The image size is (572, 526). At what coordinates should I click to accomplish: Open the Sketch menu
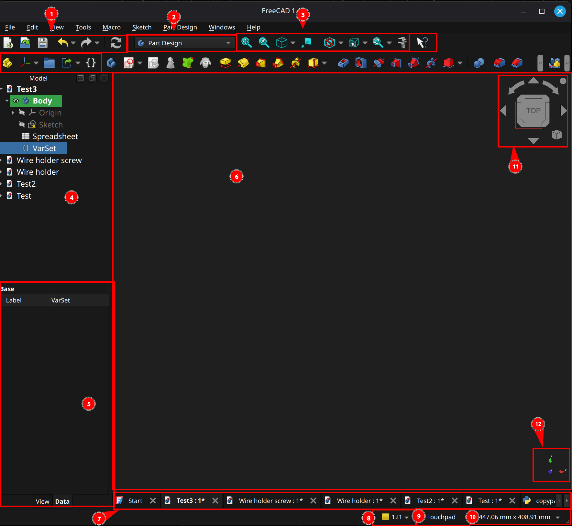pyautogui.click(x=142, y=27)
